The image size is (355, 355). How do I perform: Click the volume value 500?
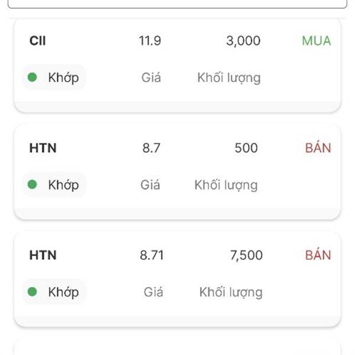coord(246,148)
